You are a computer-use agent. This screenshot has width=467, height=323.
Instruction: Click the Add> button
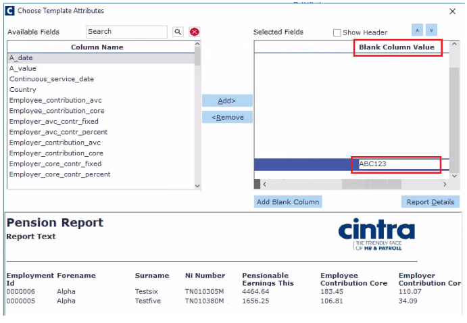(227, 101)
